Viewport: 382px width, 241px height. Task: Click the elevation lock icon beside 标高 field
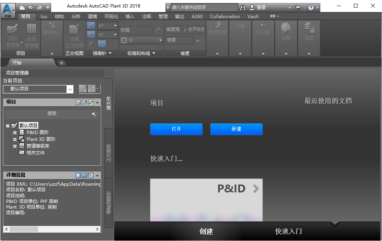coord(159,31)
